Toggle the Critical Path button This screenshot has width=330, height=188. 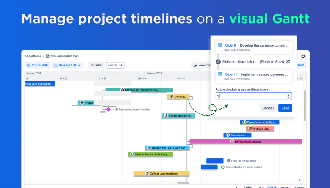(37, 65)
